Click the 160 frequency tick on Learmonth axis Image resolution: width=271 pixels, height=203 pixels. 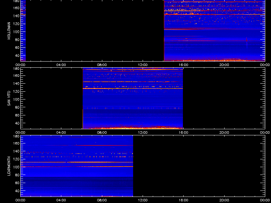pos(17,143)
